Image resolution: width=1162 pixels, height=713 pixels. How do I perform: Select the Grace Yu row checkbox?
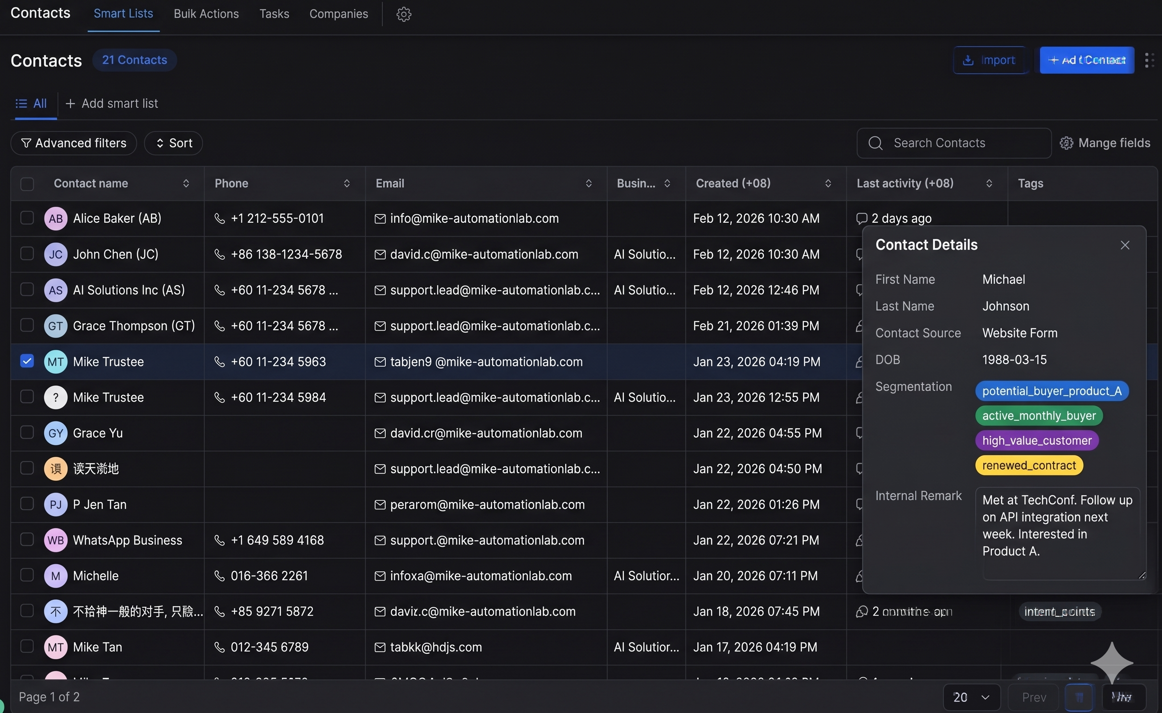[27, 432]
